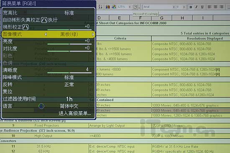
Task: Click the 亮度 brightness slider
Action: click(69, 44)
